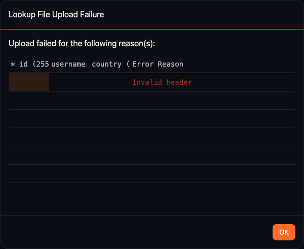Click the Lookup File Upload Failure title
This screenshot has width=304, height=249.
[x=56, y=15]
